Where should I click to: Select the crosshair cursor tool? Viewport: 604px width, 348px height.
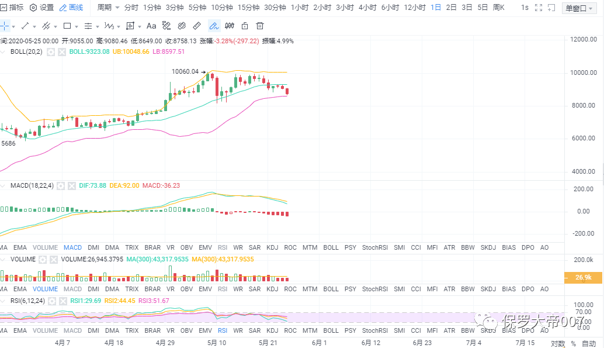click(x=5, y=26)
